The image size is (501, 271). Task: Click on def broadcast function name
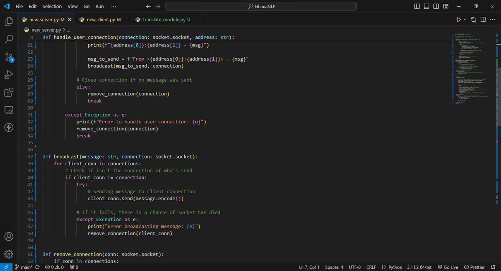coord(66,156)
